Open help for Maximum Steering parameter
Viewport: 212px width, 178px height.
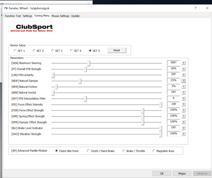pyautogui.click(x=183, y=63)
